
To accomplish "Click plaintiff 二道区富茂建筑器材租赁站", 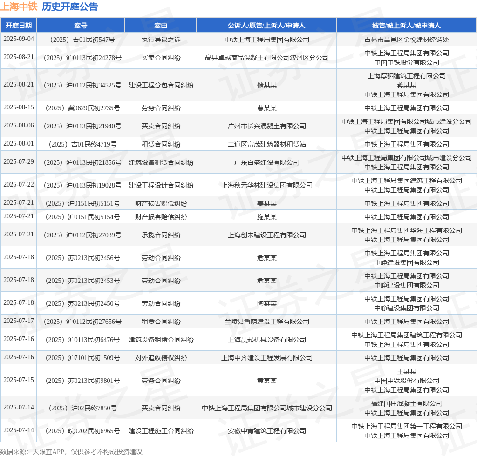I will pos(267,144).
